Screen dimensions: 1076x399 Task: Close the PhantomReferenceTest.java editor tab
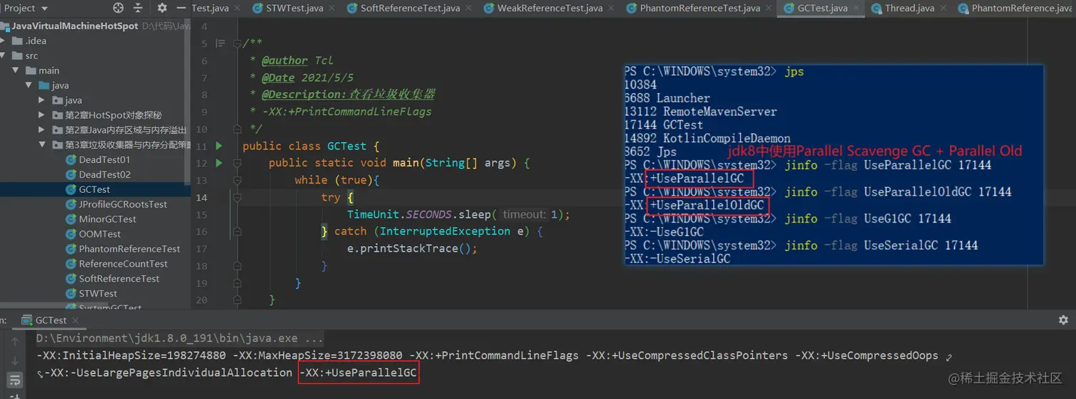click(x=769, y=9)
